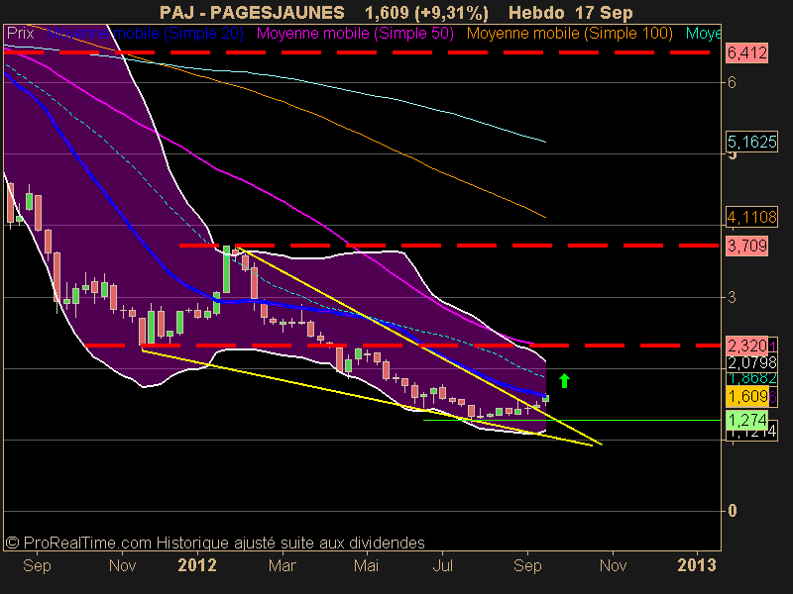Viewport: 793px width, 594px height.
Task: Select Moyenne mobile (Simple 100) legend
Action: pyautogui.click(x=569, y=34)
